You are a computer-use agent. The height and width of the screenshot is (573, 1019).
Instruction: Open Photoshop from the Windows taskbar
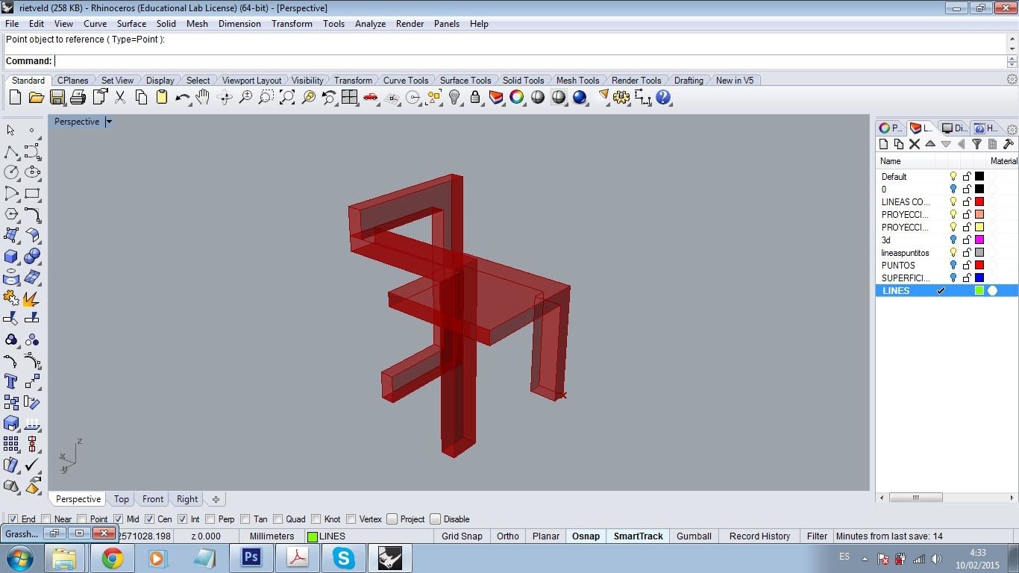tap(251, 558)
